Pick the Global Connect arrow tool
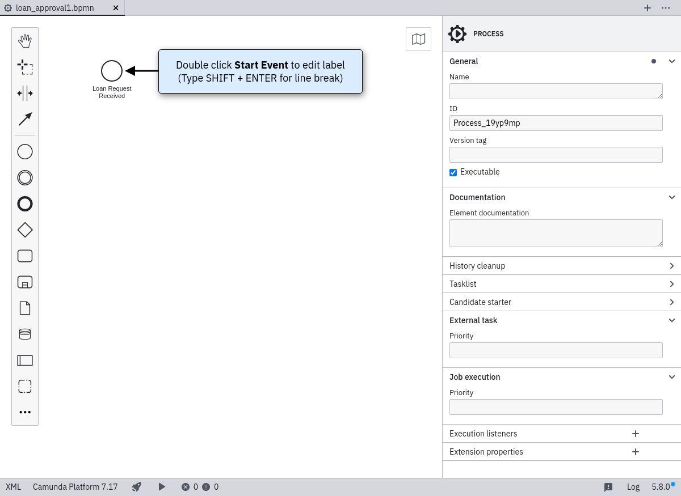 25,119
